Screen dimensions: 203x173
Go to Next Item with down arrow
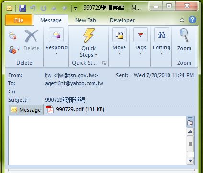[x=65, y=8]
